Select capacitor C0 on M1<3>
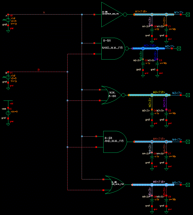This screenshot has height=215, width=193. (x=152, y=30)
